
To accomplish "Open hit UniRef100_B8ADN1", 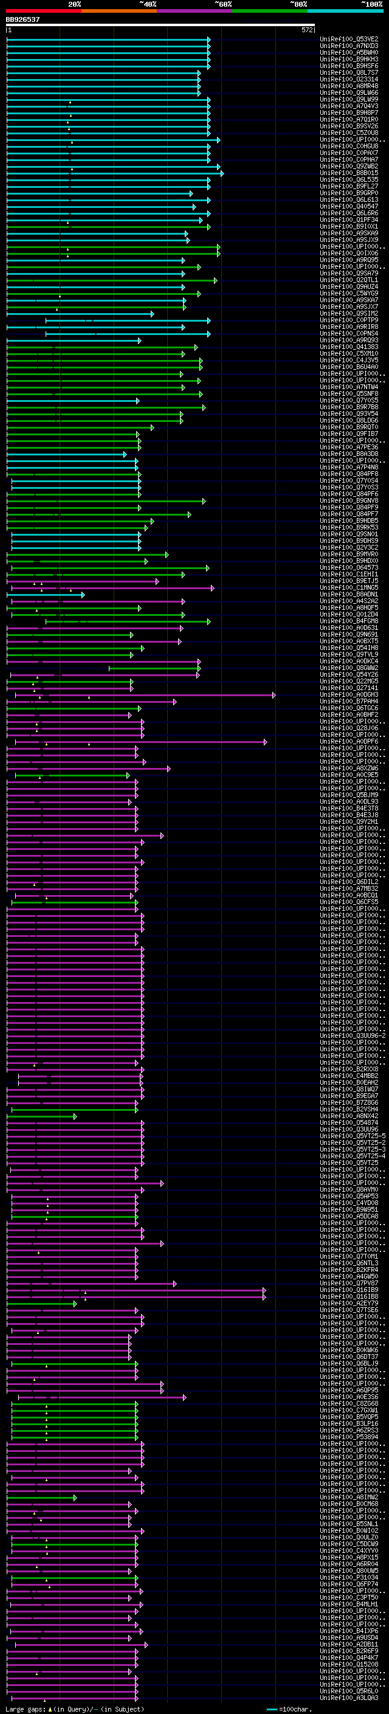I will click(349, 594).
